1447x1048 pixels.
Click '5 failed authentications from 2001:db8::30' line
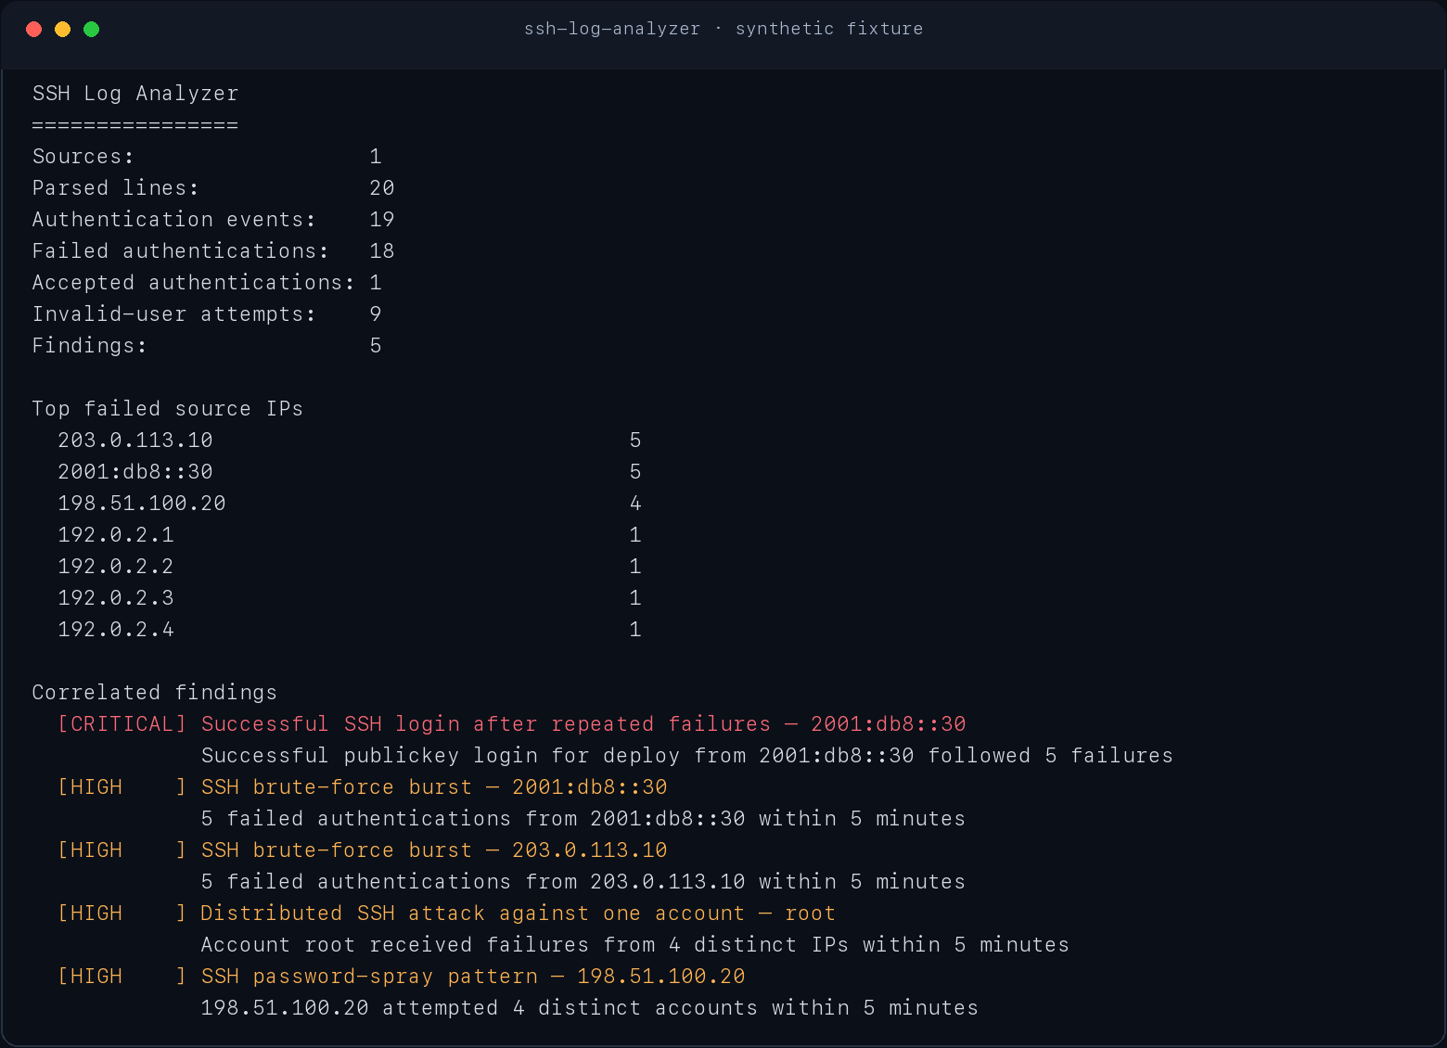(583, 819)
